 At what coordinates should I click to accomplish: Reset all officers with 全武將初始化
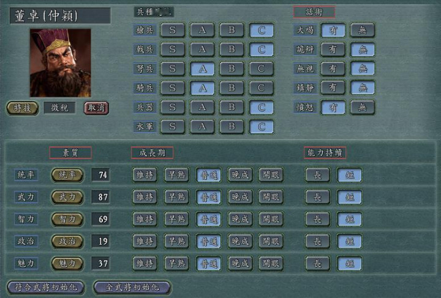[x=132, y=288]
